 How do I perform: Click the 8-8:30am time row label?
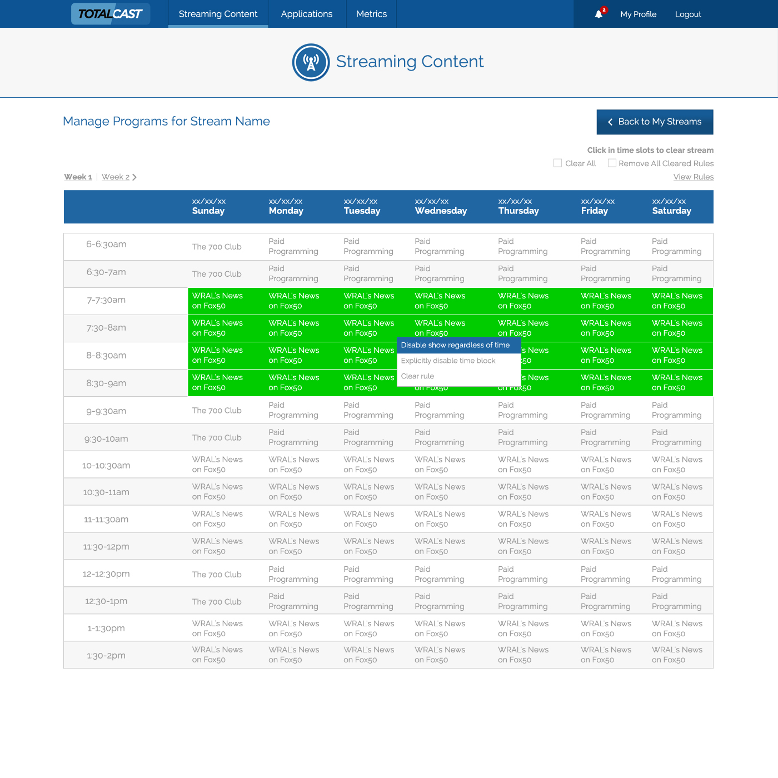tap(106, 356)
